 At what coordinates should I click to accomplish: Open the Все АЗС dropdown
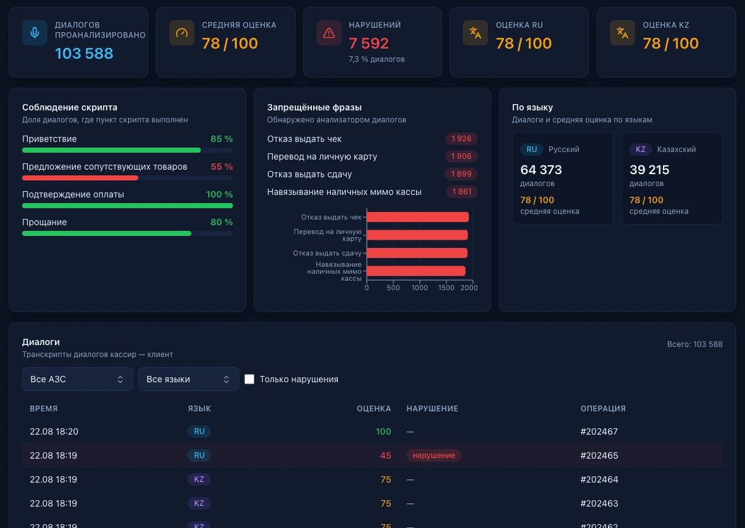78,379
